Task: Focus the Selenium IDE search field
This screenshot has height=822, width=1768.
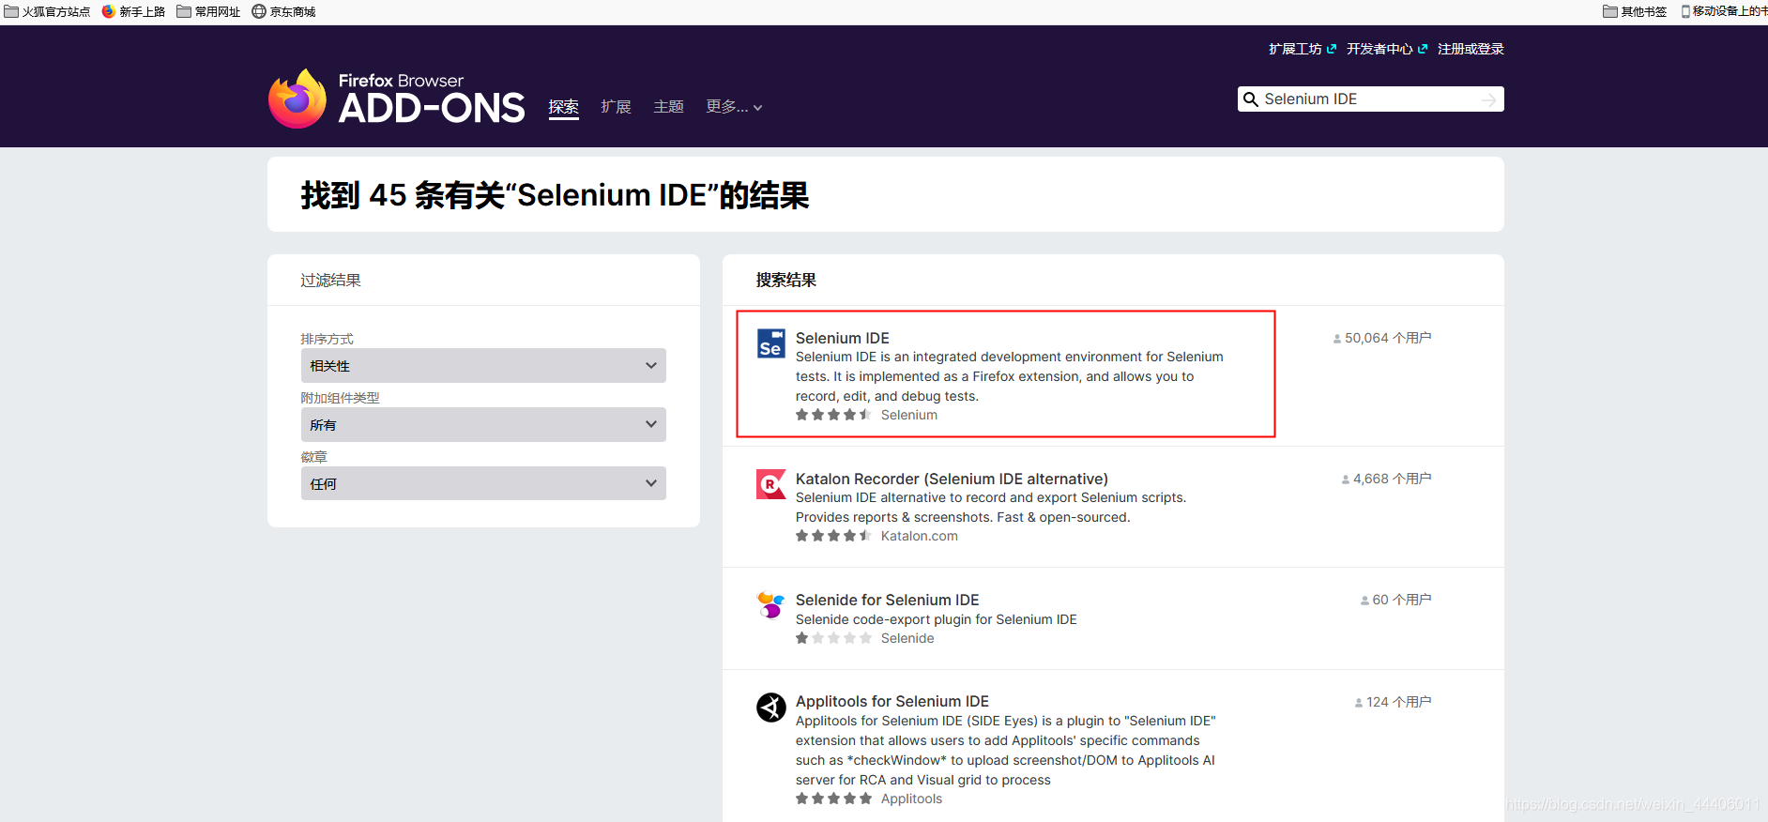Action: tap(1370, 99)
